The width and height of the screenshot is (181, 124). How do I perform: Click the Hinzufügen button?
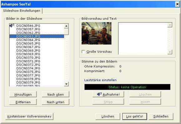tap(23, 94)
